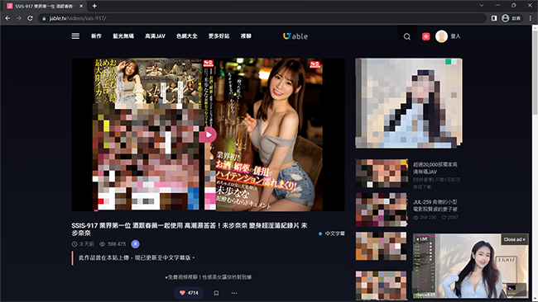
Task: Open the 裸聊 menu item
Action: coord(246,36)
